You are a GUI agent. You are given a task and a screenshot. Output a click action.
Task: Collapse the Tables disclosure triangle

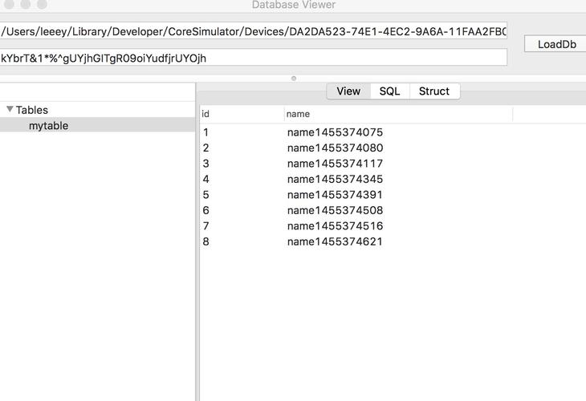pyautogui.click(x=10, y=109)
